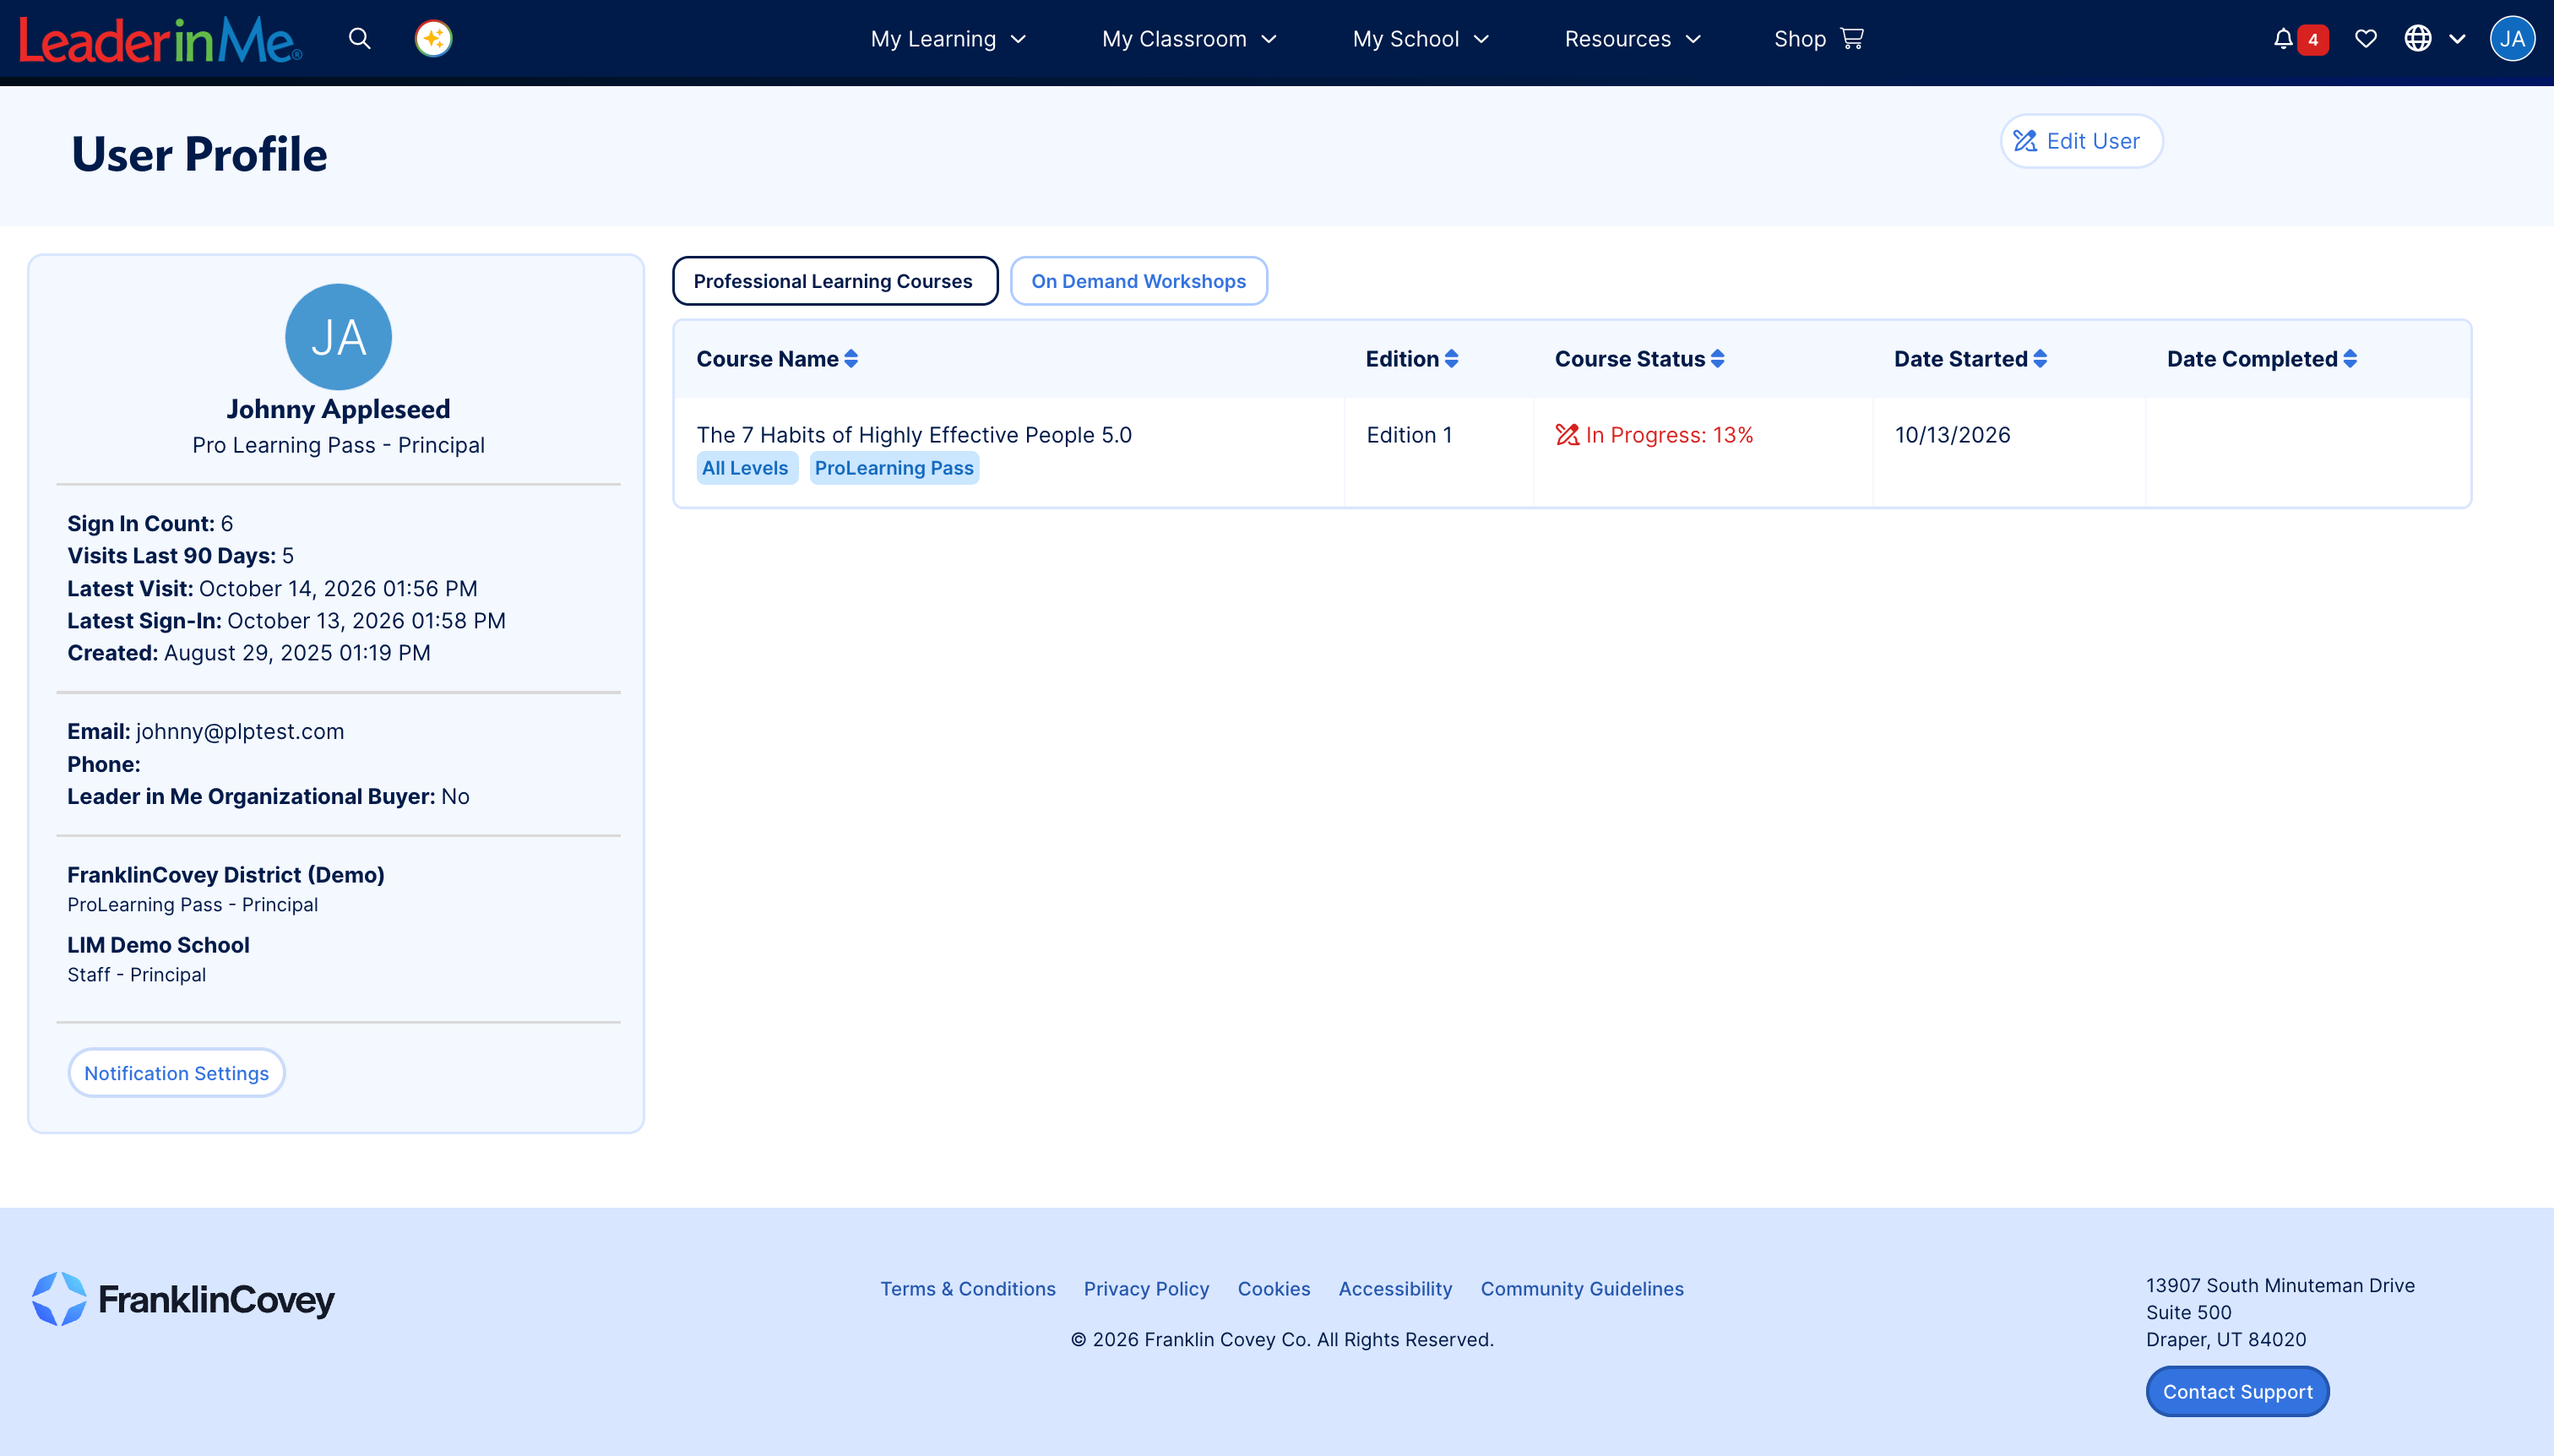Click the Edit User button
This screenshot has width=2554, height=1456.
coord(2081,141)
